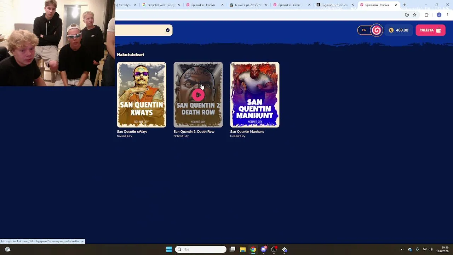Click Nolimit City under San Quentin xWays

click(125, 136)
